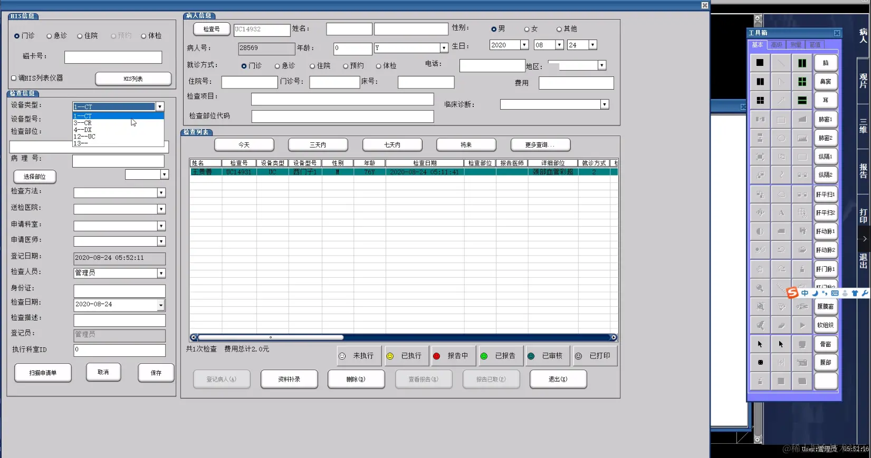Switch to the 高级 toolbox tab
The width and height of the screenshot is (871, 458).
[777, 45]
